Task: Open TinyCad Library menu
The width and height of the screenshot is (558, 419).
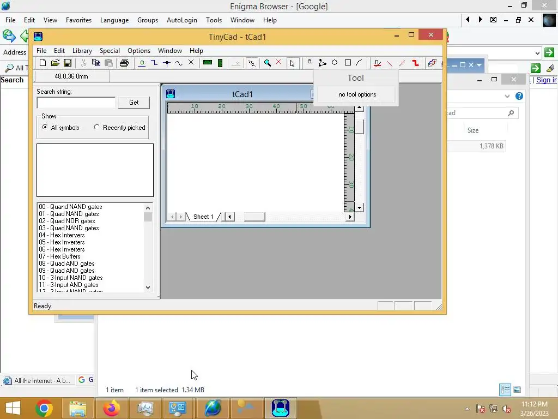Action: click(82, 51)
